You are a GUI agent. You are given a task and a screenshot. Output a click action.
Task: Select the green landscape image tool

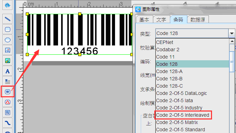7,61
